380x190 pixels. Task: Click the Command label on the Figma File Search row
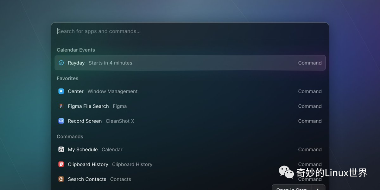(310, 106)
